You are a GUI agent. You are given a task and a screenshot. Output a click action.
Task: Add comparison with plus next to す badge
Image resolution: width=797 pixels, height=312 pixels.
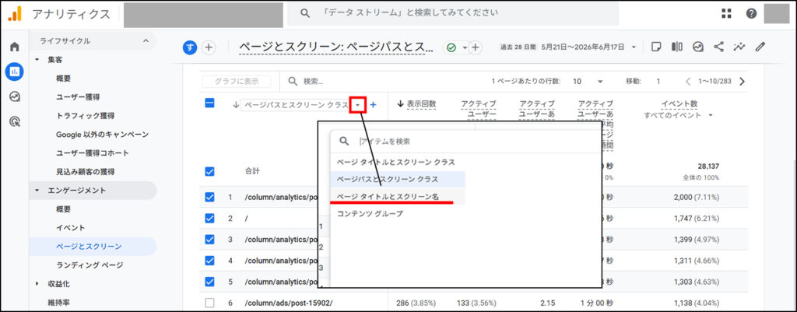point(209,47)
